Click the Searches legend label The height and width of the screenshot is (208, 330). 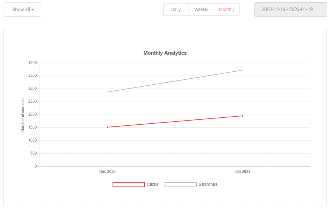tap(208, 184)
